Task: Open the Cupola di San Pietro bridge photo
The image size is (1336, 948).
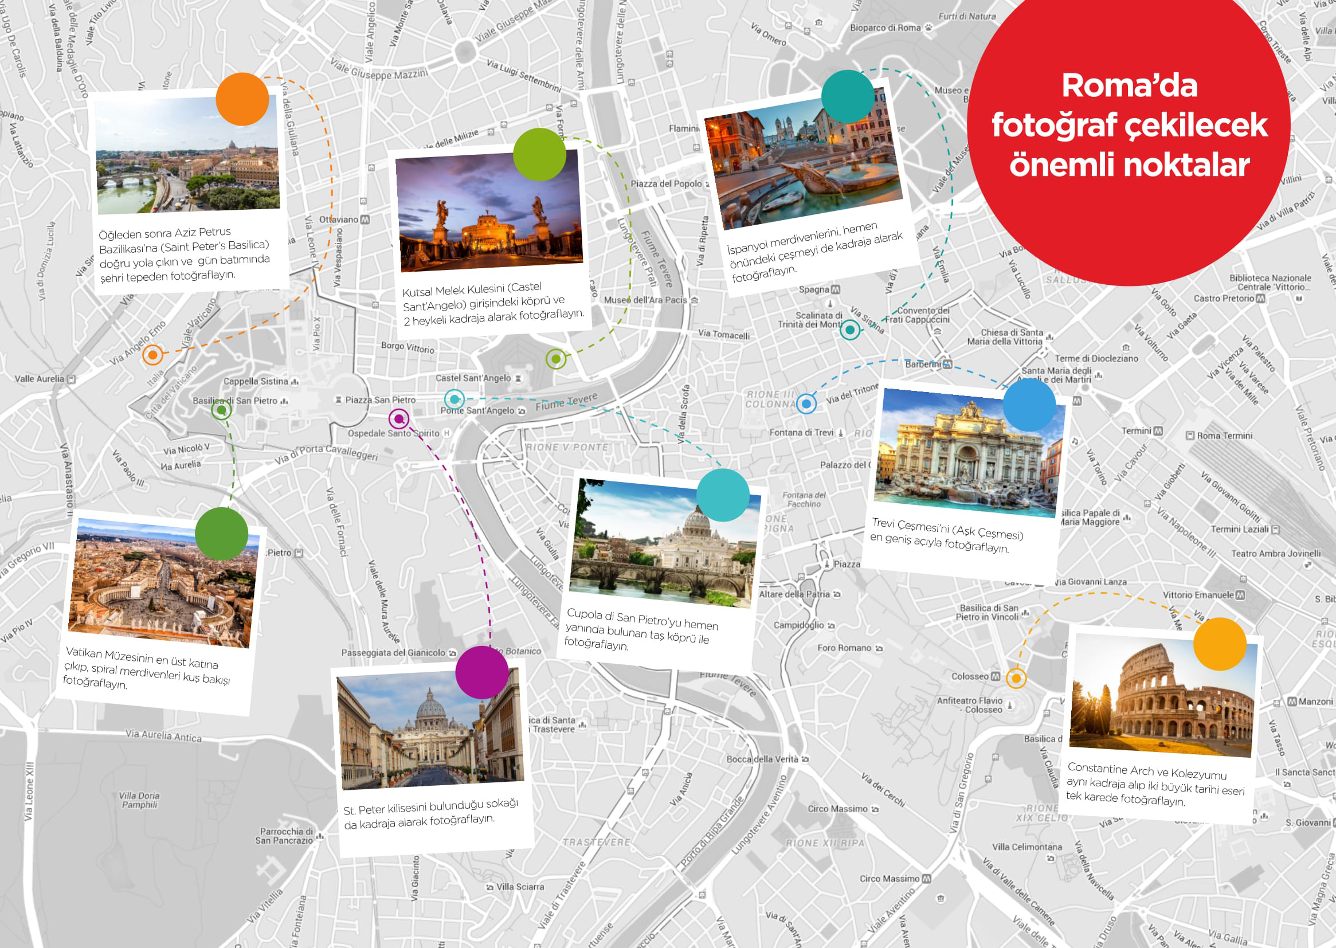Action: click(x=665, y=544)
